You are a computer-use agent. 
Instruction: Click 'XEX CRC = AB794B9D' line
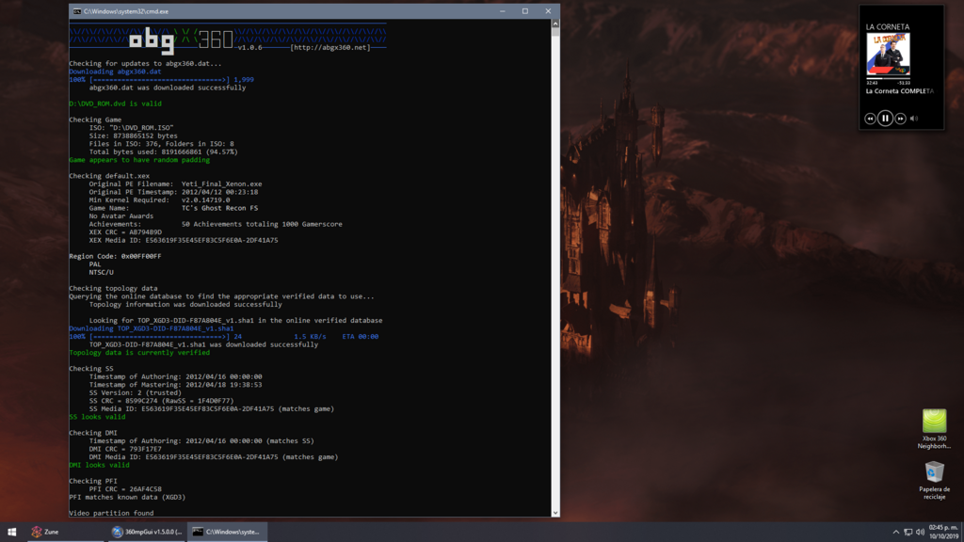pos(125,232)
